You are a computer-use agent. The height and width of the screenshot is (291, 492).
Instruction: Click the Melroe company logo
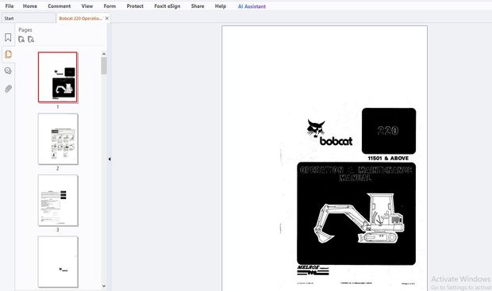pos(313,270)
